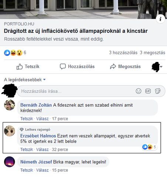167x177 pixels.
Task: Click Válasz under Németh József's comment
Action: pos(42,170)
